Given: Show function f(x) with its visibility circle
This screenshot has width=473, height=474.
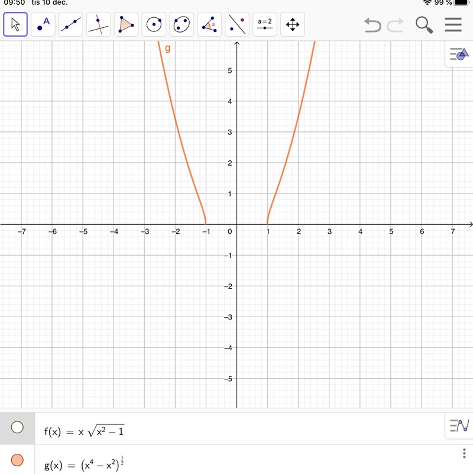Looking at the screenshot, I should [x=17, y=427].
